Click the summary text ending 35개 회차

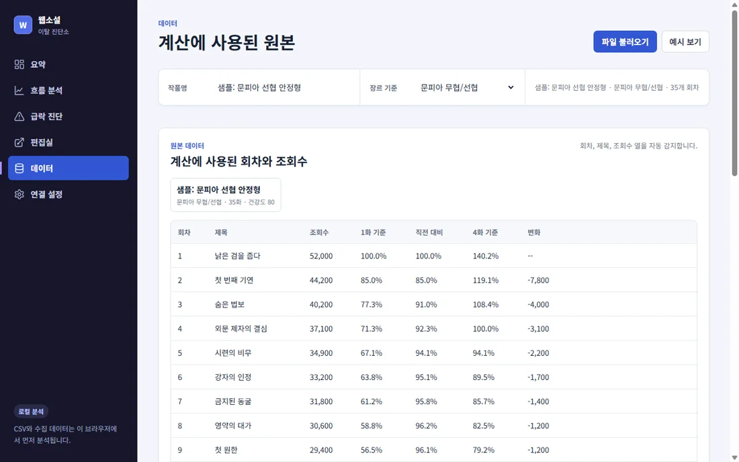pos(617,87)
